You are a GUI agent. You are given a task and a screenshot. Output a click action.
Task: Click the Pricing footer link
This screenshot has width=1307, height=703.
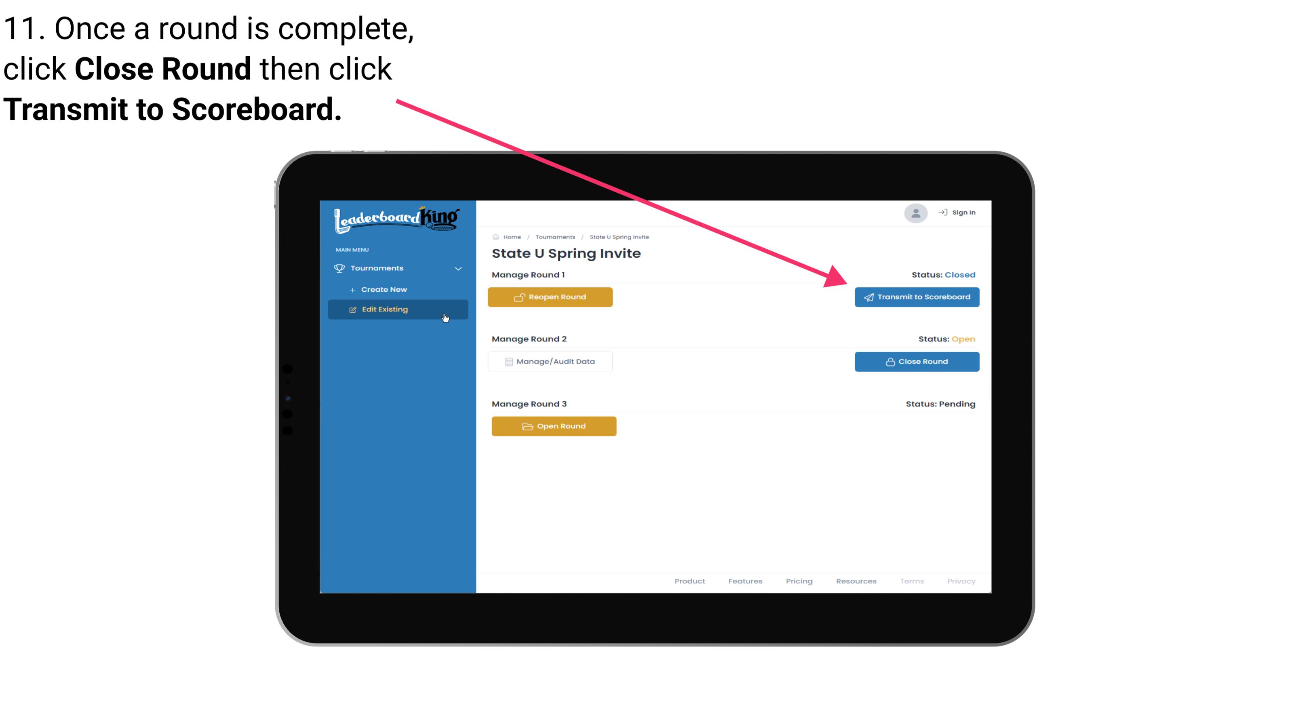[x=798, y=581]
